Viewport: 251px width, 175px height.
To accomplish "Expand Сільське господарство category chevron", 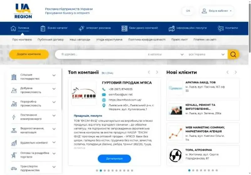I will pyautogui.click(x=54, y=75).
